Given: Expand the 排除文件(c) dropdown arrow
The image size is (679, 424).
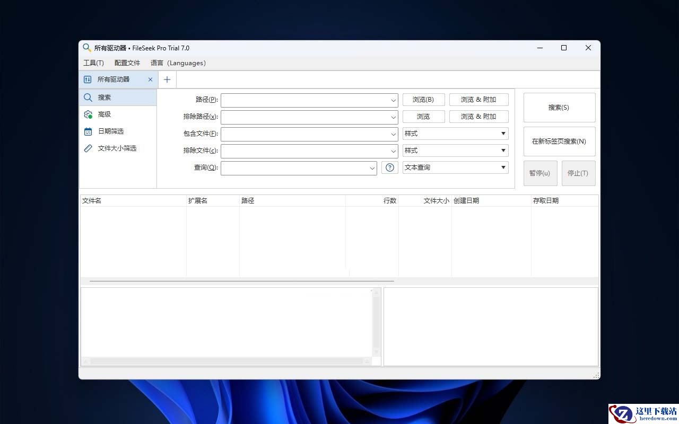Looking at the screenshot, I should (x=394, y=151).
